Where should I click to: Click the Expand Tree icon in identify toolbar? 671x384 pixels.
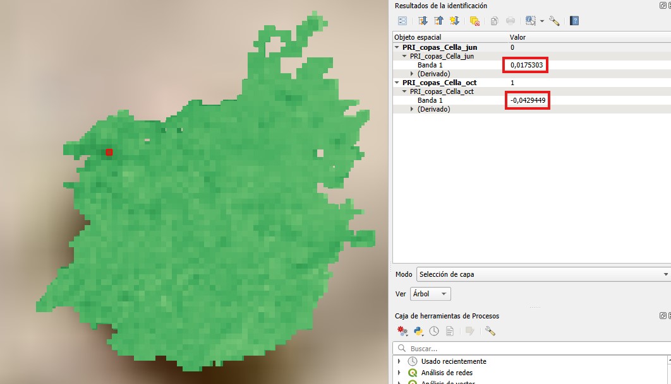(x=421, y=21)
